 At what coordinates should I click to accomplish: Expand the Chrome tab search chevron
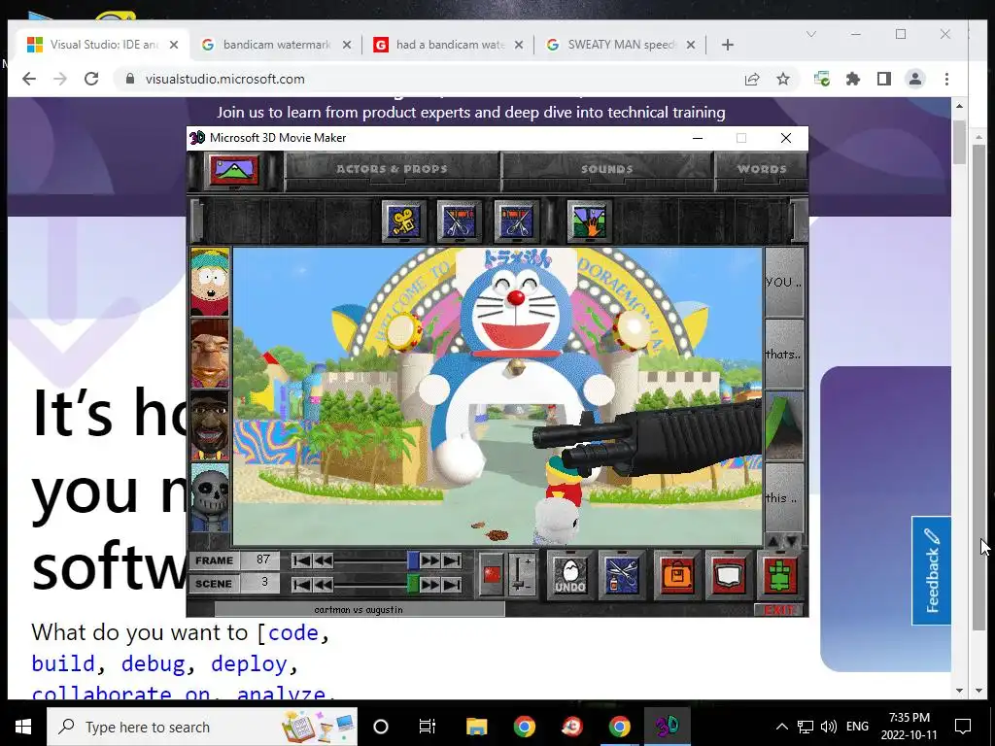[811, 34]
